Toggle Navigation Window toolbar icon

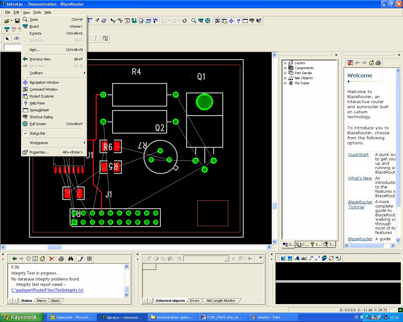[231, 21]
